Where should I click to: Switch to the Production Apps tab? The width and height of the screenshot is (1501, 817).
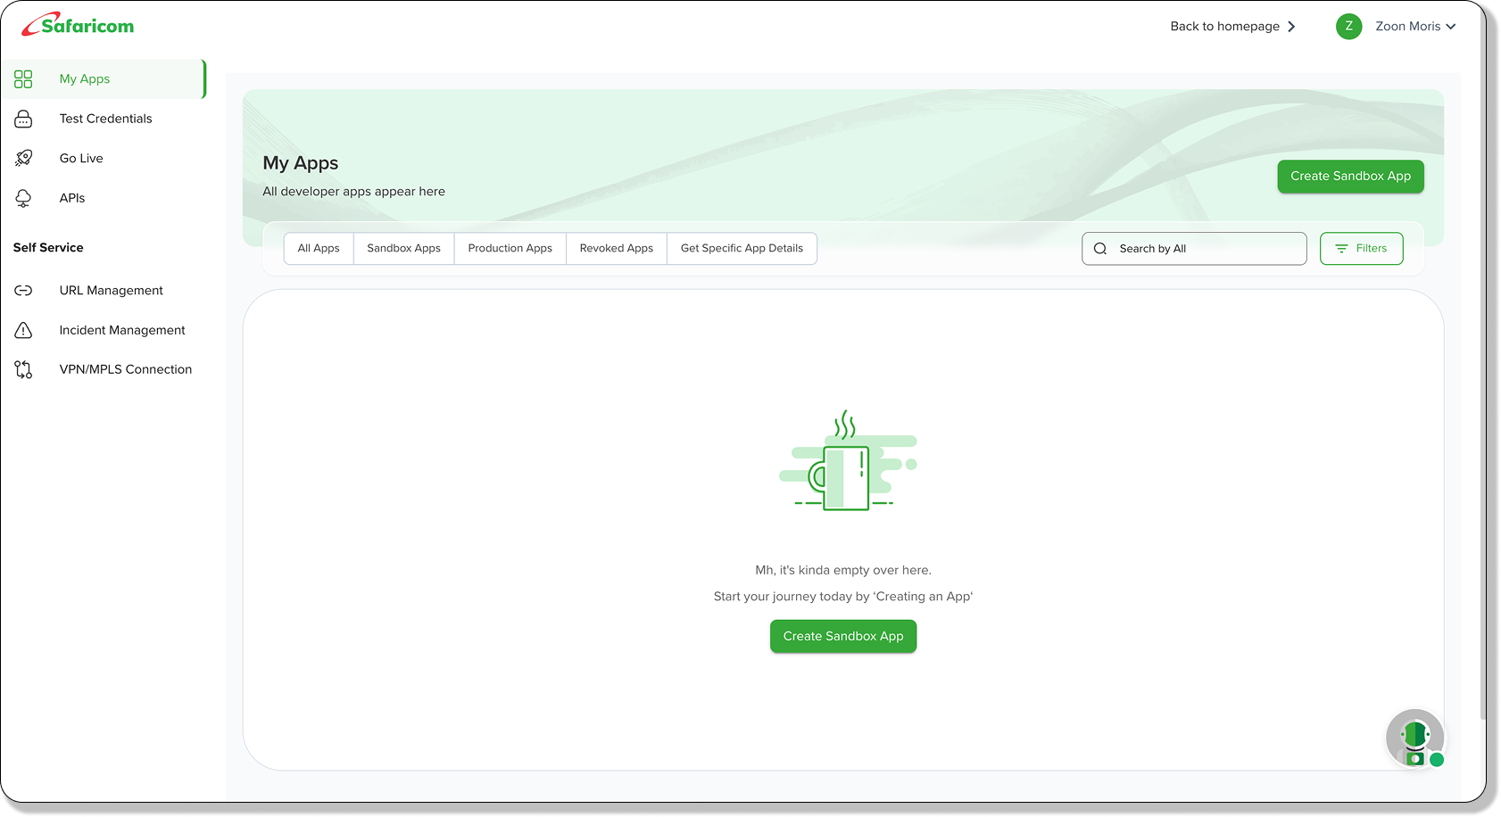[x=510, y=249]
